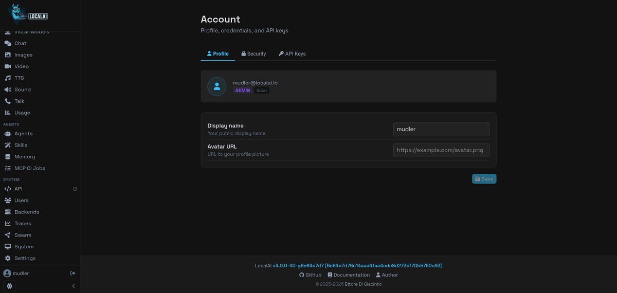The width and height of the screenshot is (617, 293).
Task: Click the ADMIN badge
Action: point(243,90)
